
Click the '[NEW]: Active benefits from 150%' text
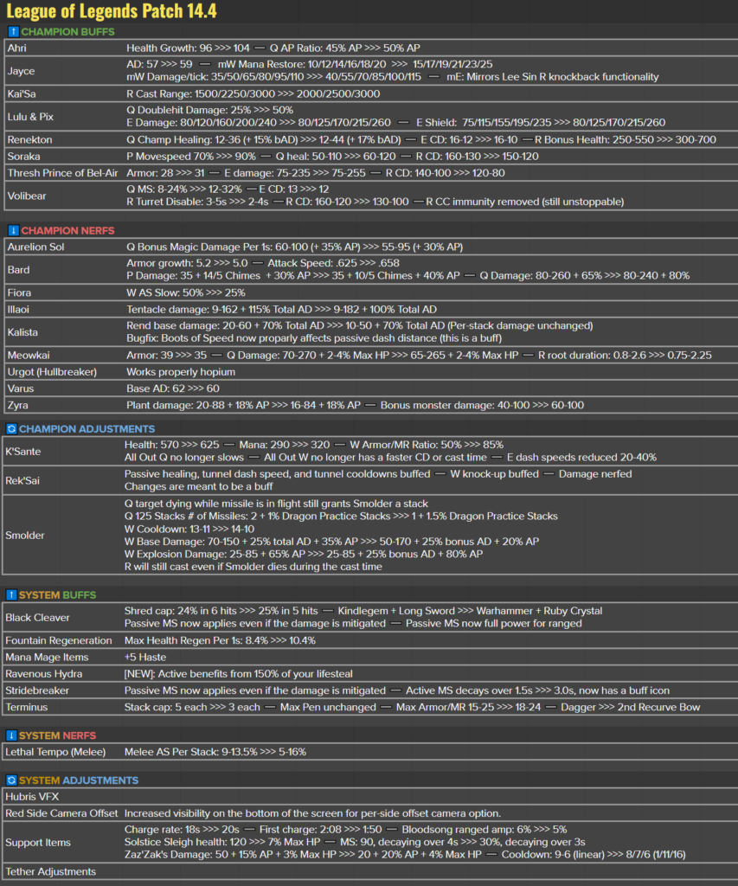tap(239, 673)
